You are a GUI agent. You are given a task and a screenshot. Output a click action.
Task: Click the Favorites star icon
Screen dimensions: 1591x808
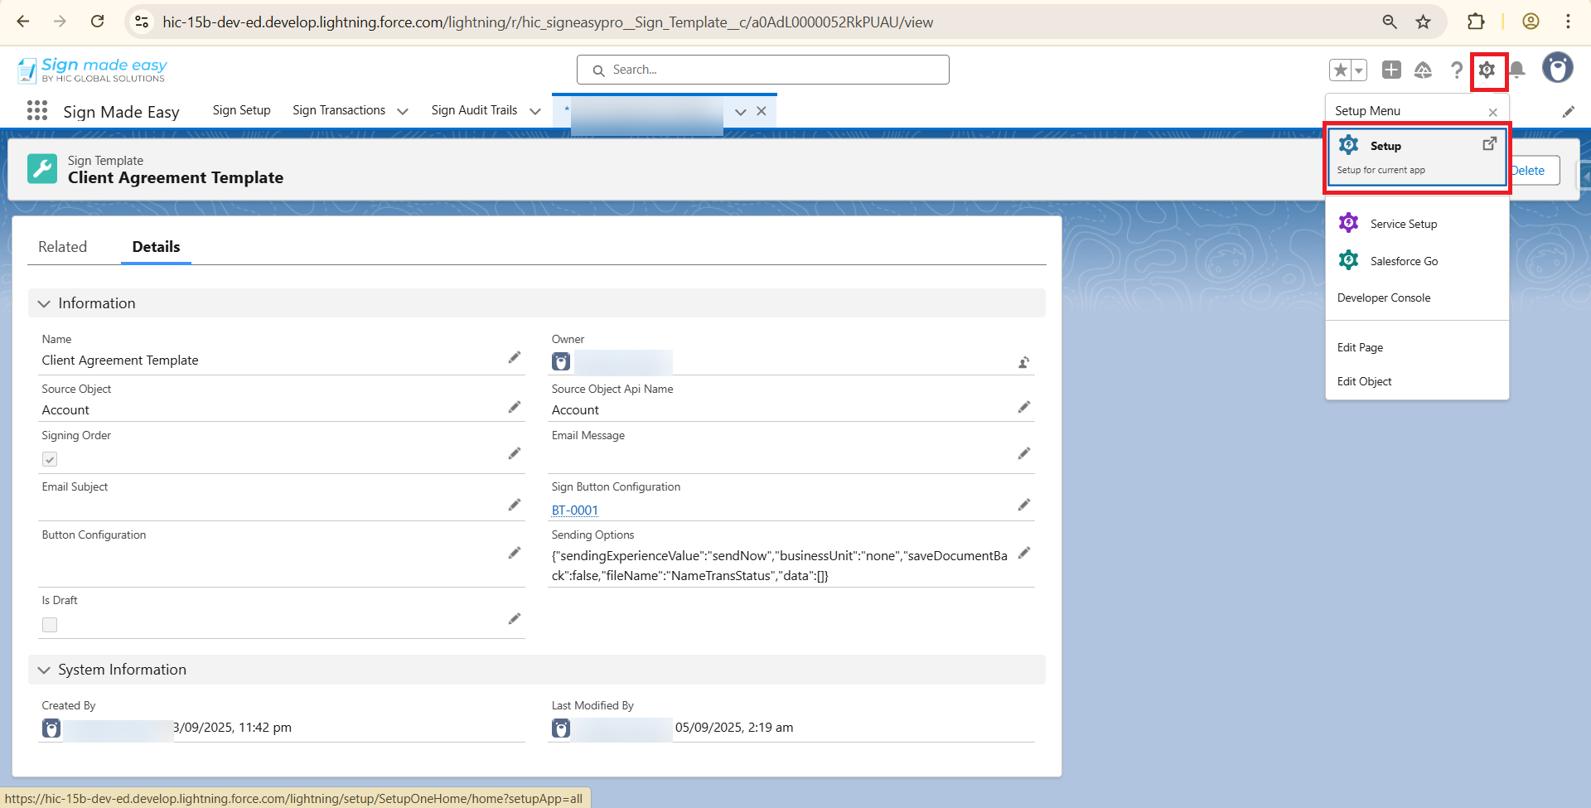1341,70
